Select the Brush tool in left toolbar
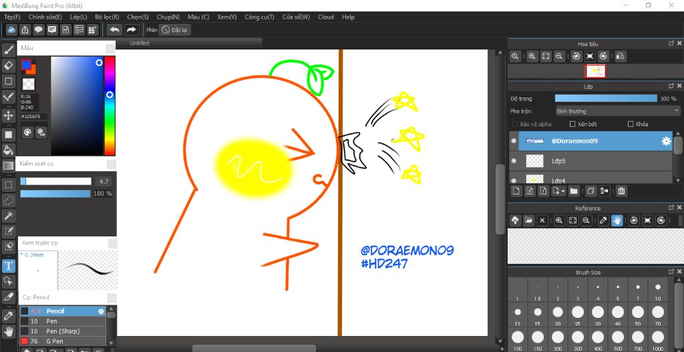Viewport: 684px width, 352px height. (x=8, y=49)
